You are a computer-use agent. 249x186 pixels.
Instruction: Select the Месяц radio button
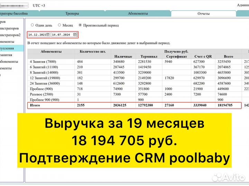(x=59, y=25)
